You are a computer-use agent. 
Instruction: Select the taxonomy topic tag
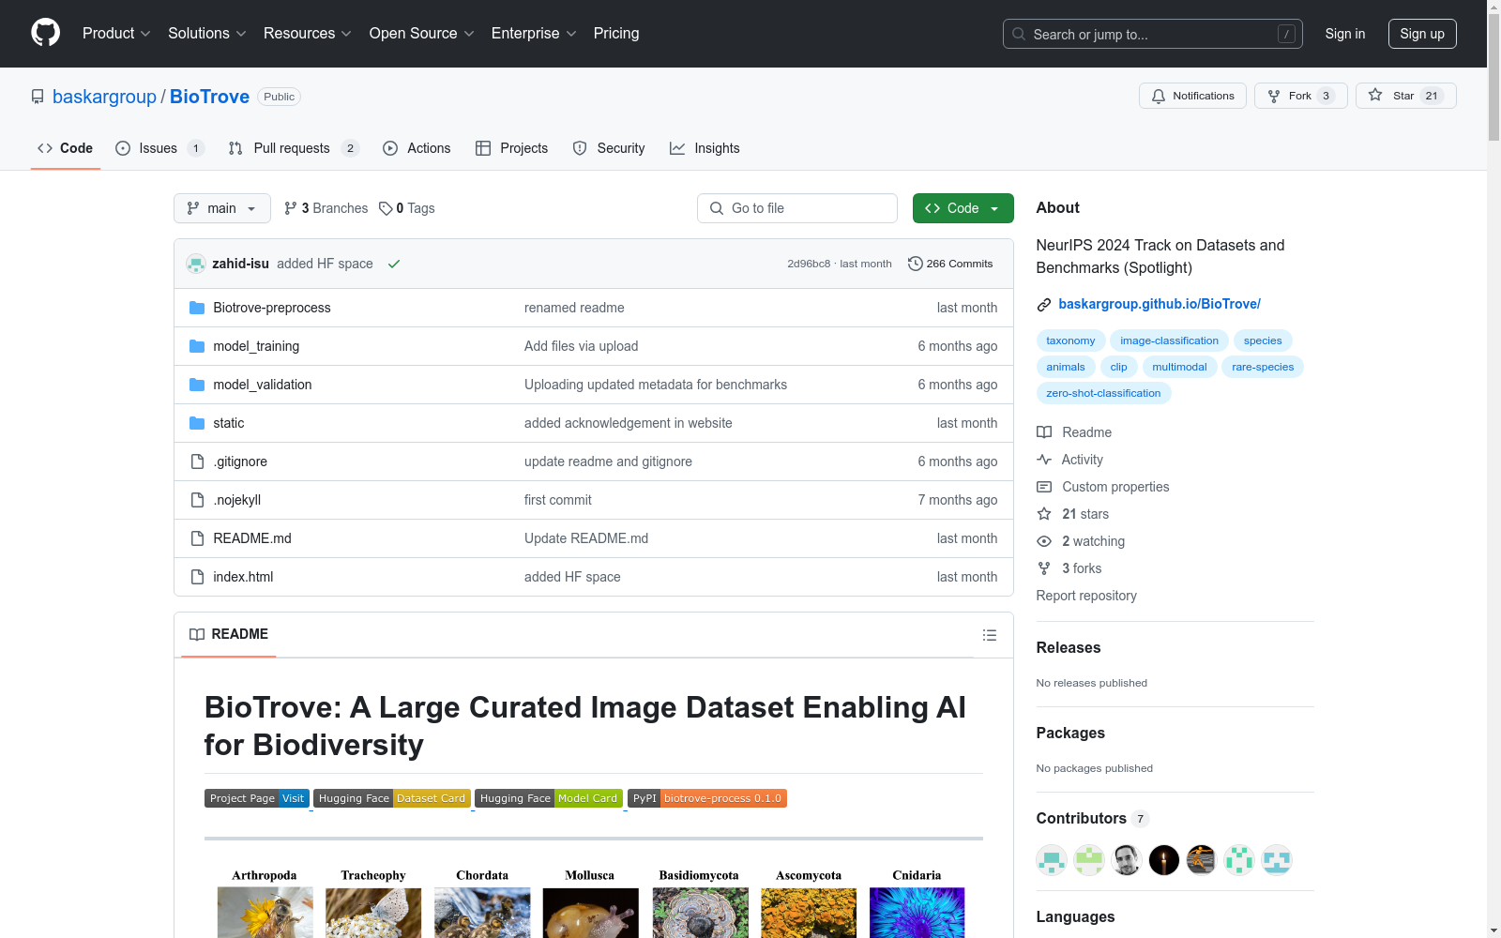tap(1070, 340)
